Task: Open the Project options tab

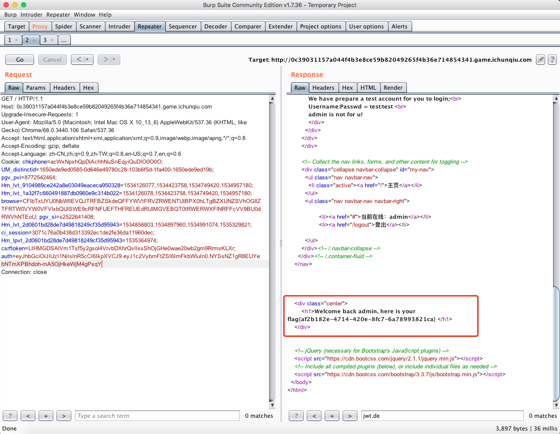Action: pyautogui.click(x=321, y=26)
